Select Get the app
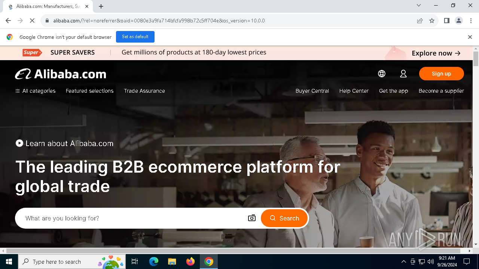This screenshot has height=269, width=479. coord(394,91)
